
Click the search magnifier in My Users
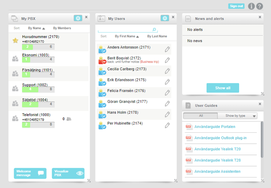(x=154, y=30)
